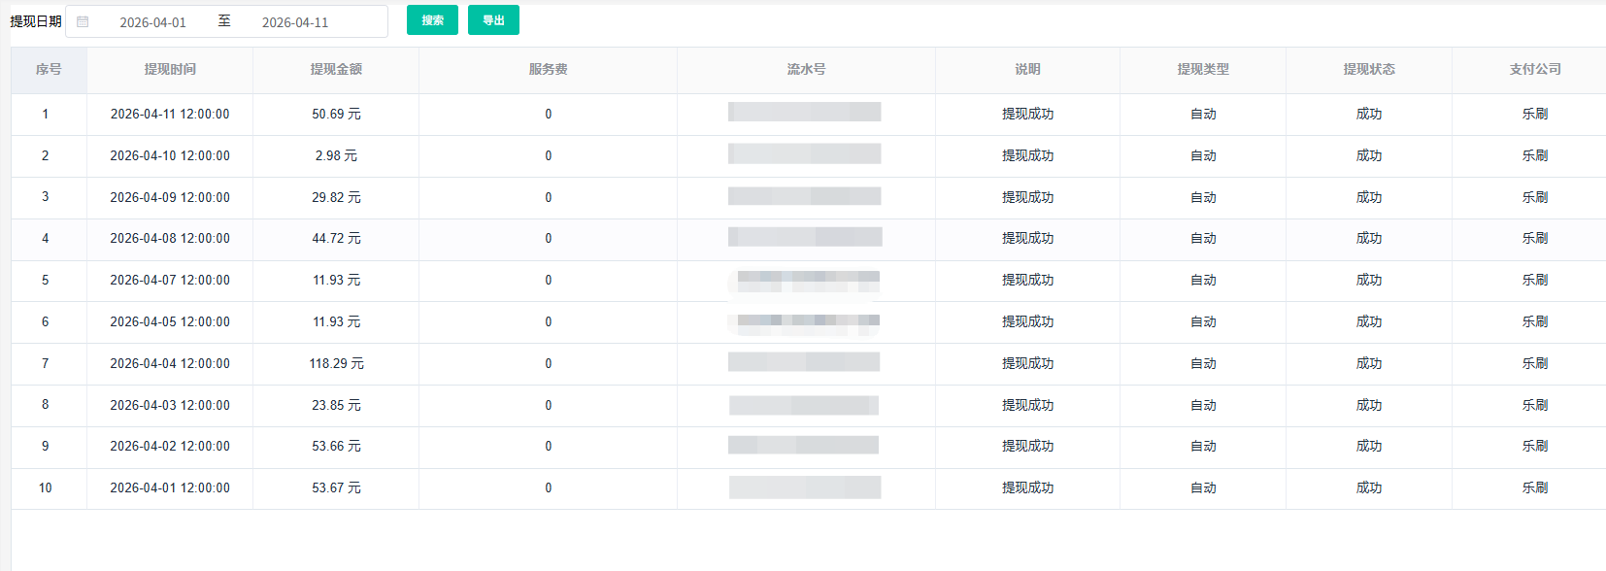Select blurred serial number in the 2026-04-11 row
Viewport: 1606px width, 571px height.
click(805, 113)
